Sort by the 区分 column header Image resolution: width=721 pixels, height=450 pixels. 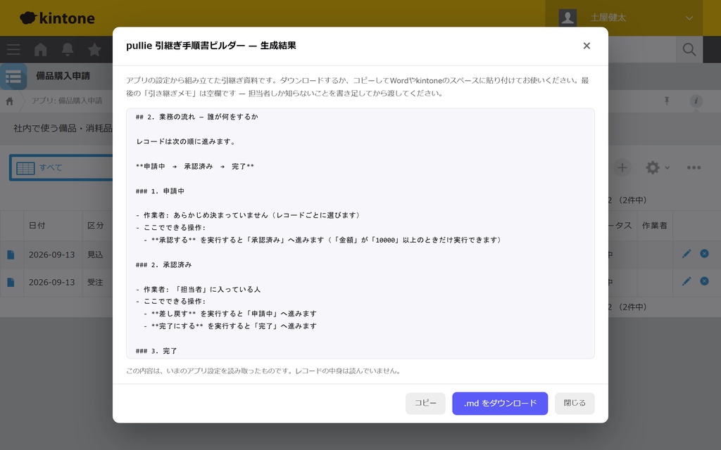click(96, 226)
